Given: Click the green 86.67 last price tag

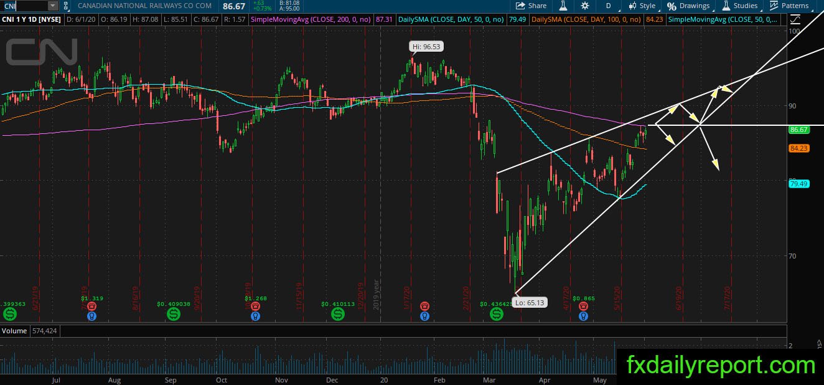Looking at the screenshot, I should click(x=798, y=130).
